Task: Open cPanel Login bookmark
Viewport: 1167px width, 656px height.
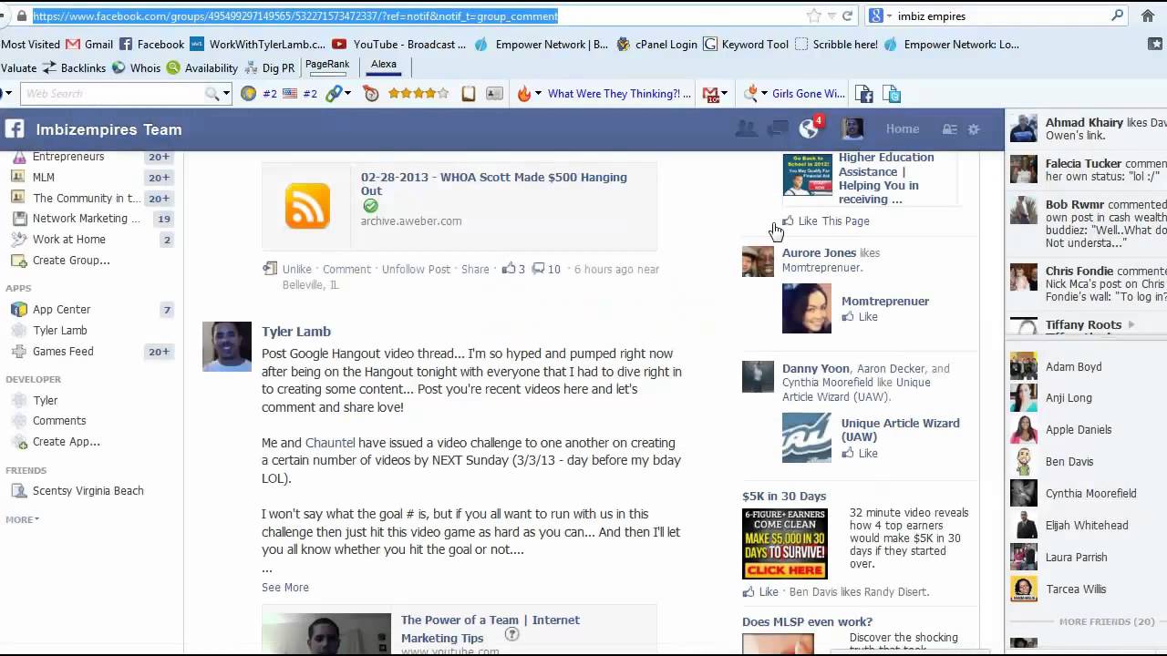Action: pos(656,44)
